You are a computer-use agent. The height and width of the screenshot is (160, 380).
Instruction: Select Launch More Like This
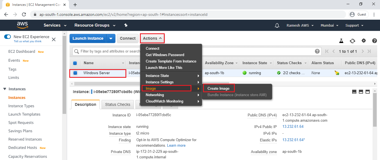click(171, 67)
